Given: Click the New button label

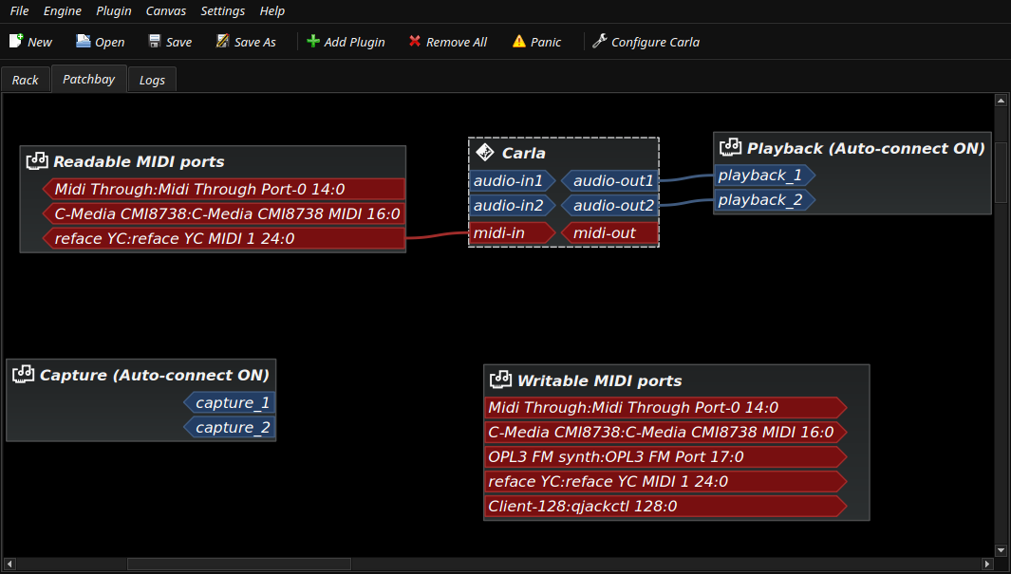Looking at the screenshot, I should tap(40, 42).
